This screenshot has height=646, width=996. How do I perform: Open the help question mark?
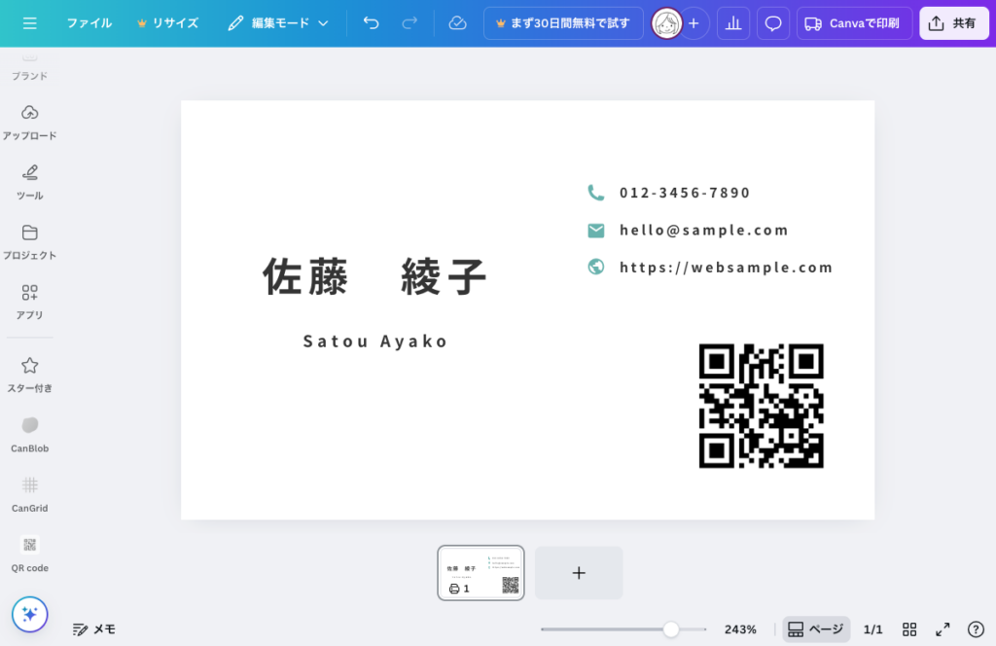tap(976, 629)
